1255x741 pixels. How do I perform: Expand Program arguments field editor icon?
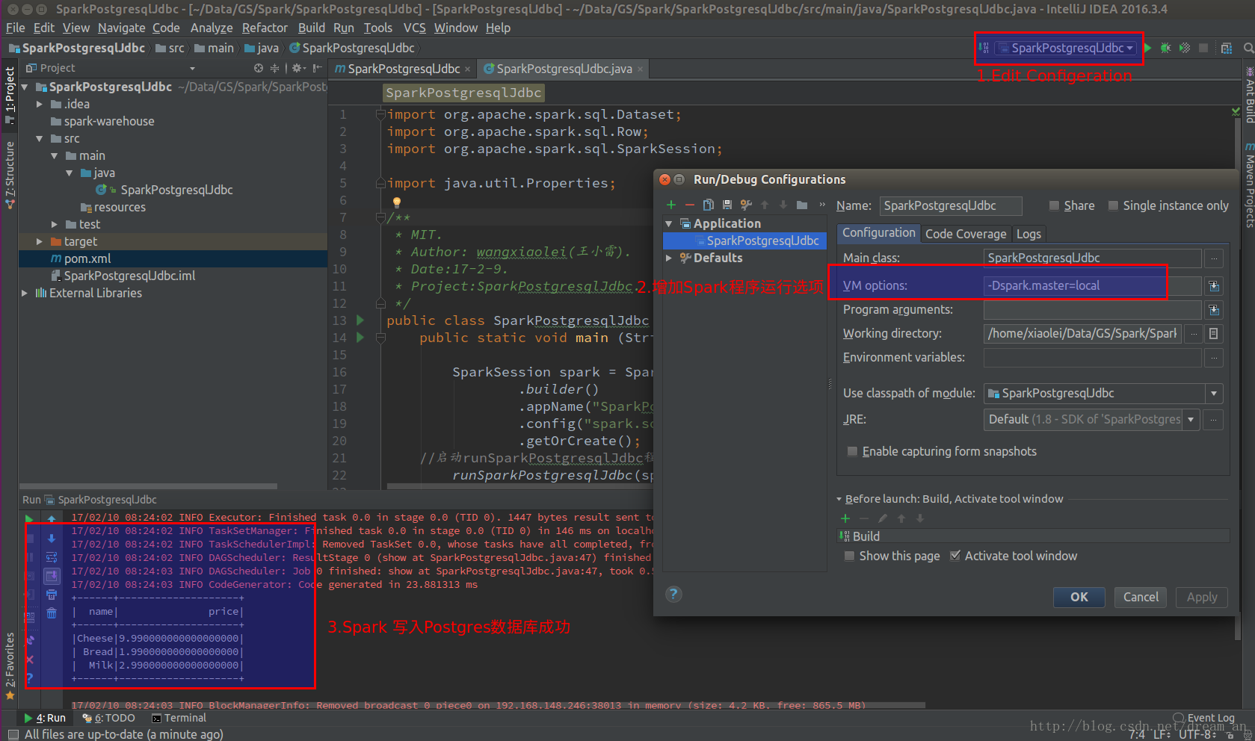1214,310
